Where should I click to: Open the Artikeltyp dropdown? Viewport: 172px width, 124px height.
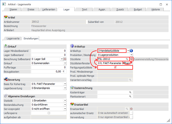[x=128, y=51]
